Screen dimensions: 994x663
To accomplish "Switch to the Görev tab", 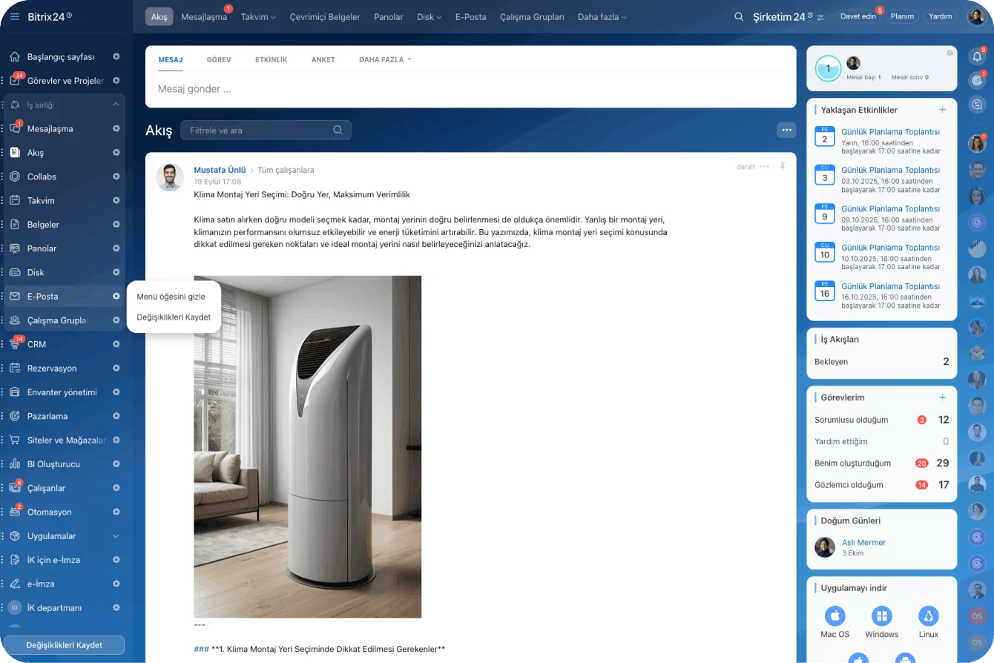I will 218,59.
